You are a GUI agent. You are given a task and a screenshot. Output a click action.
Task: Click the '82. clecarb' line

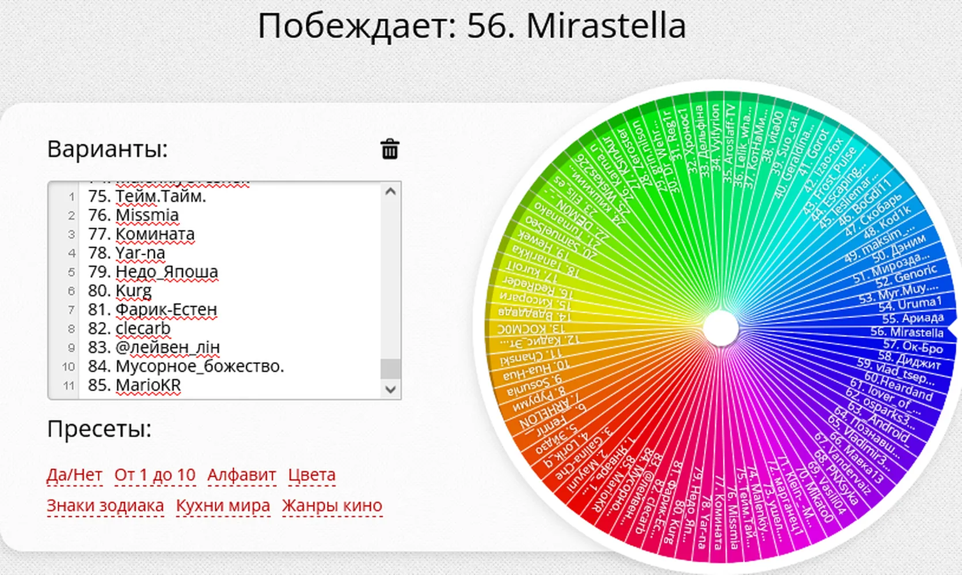coord(130,328)
